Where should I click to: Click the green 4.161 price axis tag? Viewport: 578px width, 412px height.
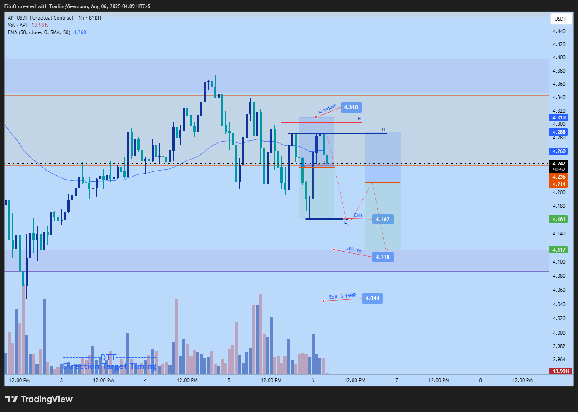tap(559, 219)
